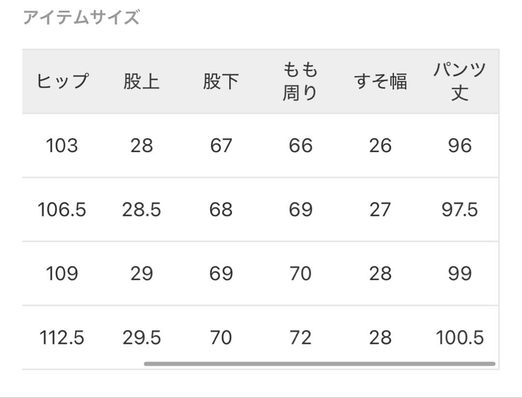The height and width of the screenshot is (398, 522).
Task: Select the ヒップ column header
Action: [x=62, y=81]
